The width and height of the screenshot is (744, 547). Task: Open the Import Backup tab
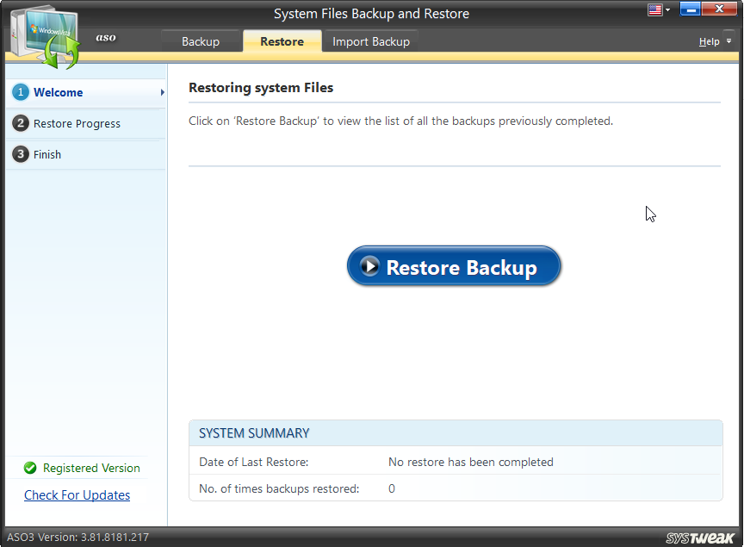coord(370,40)
